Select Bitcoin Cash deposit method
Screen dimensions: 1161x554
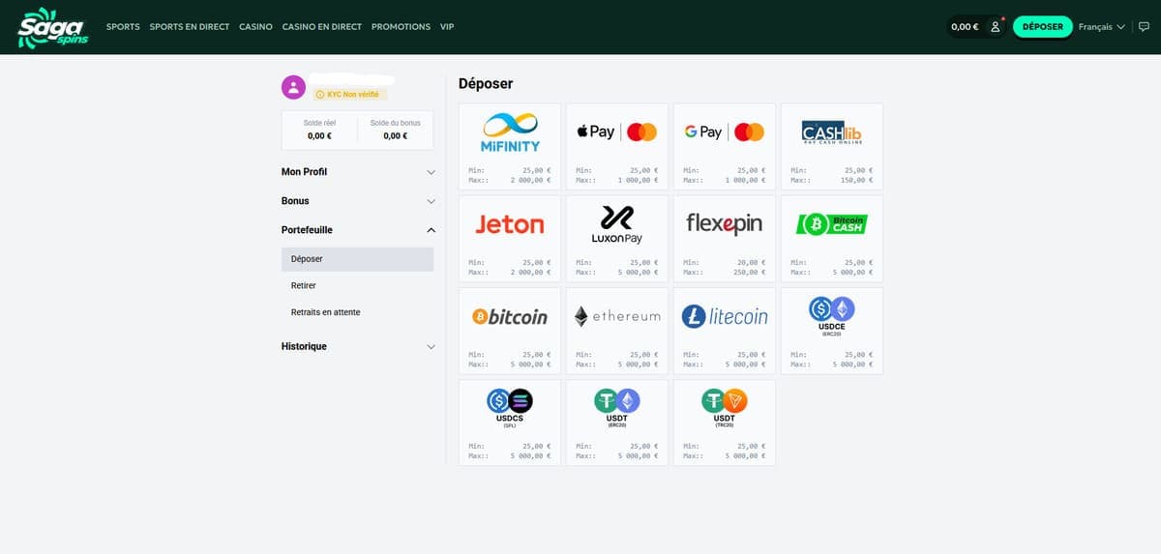pos(832,238)
